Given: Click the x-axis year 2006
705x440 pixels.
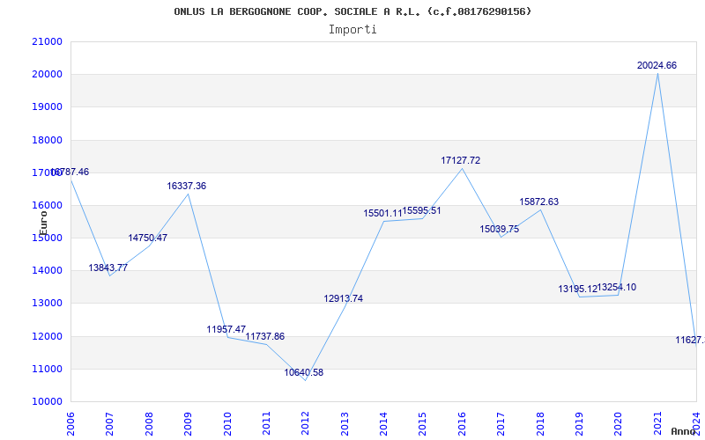Looking at the screenshot, I should [70, 423].
